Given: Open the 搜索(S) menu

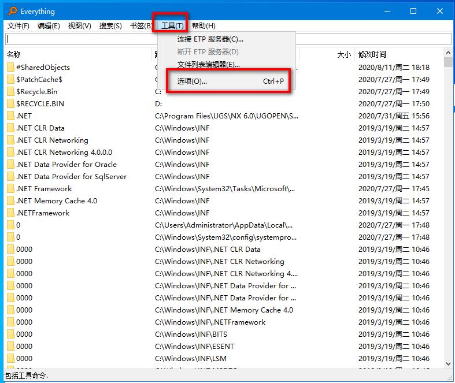Looking at the screenshot, I should tap(110, 26).
